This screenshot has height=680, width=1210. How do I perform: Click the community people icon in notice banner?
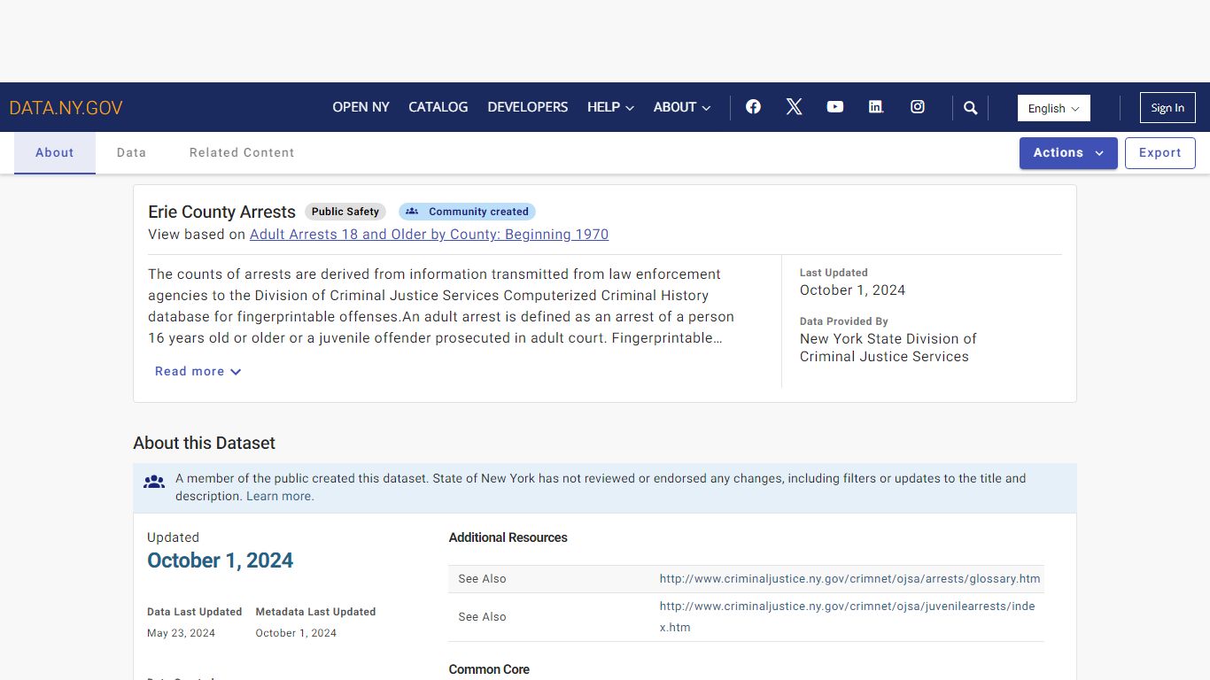coord(154,483)
